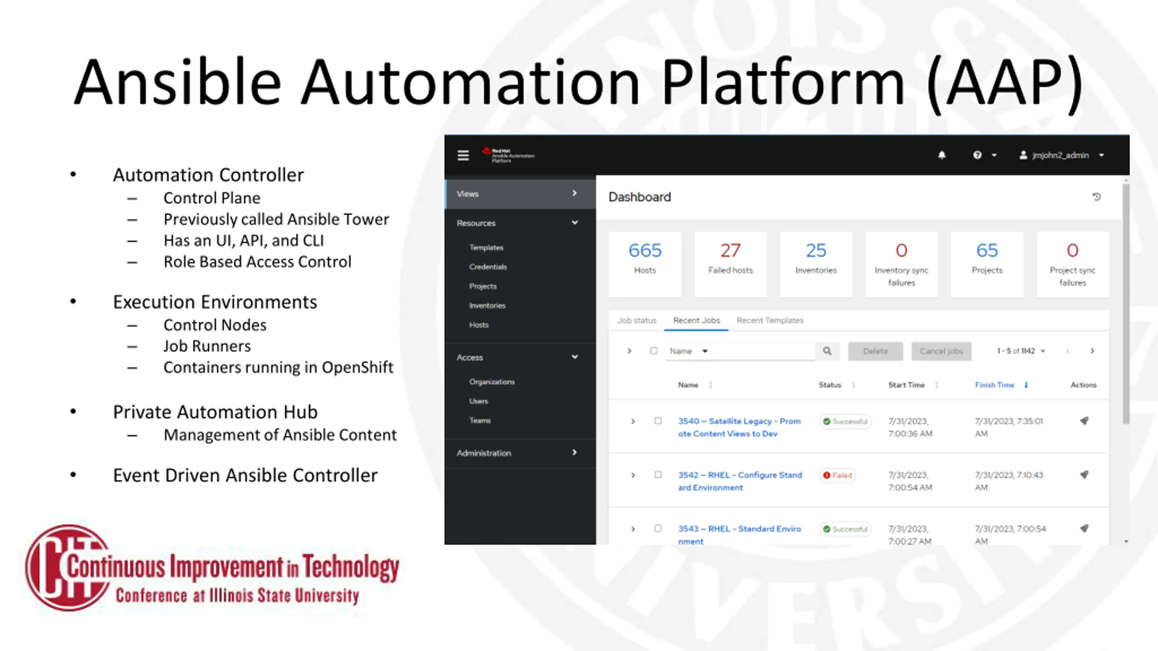Check the box for job 3540
Screen dimensions: 1158x651
click(658, 421)
